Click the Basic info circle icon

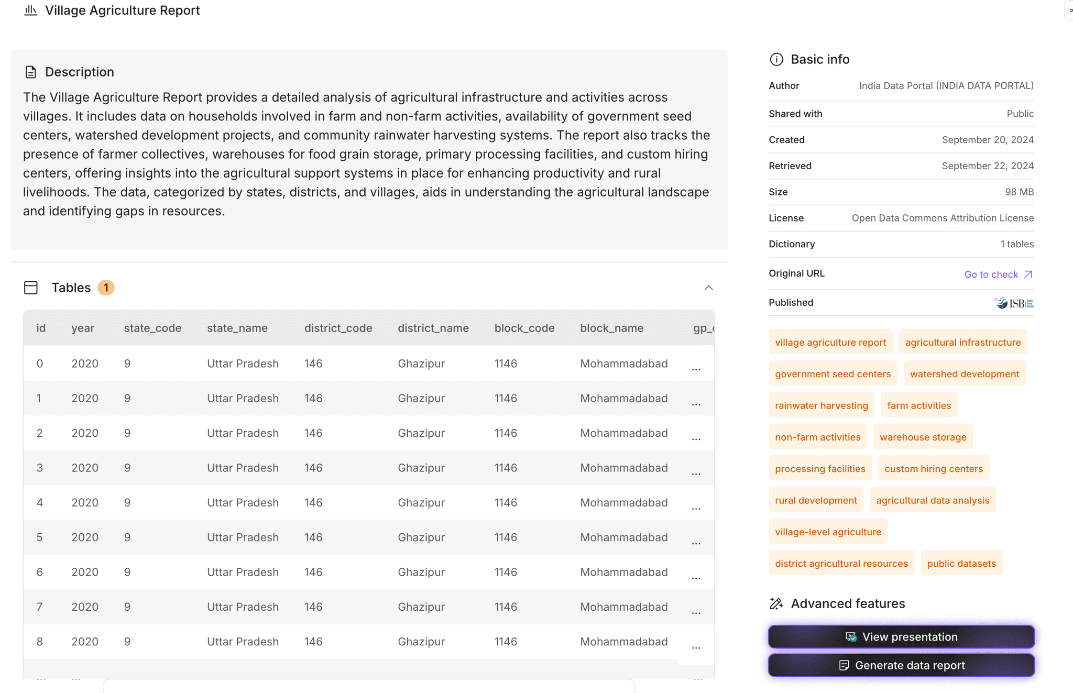click(x=776, y=60)
